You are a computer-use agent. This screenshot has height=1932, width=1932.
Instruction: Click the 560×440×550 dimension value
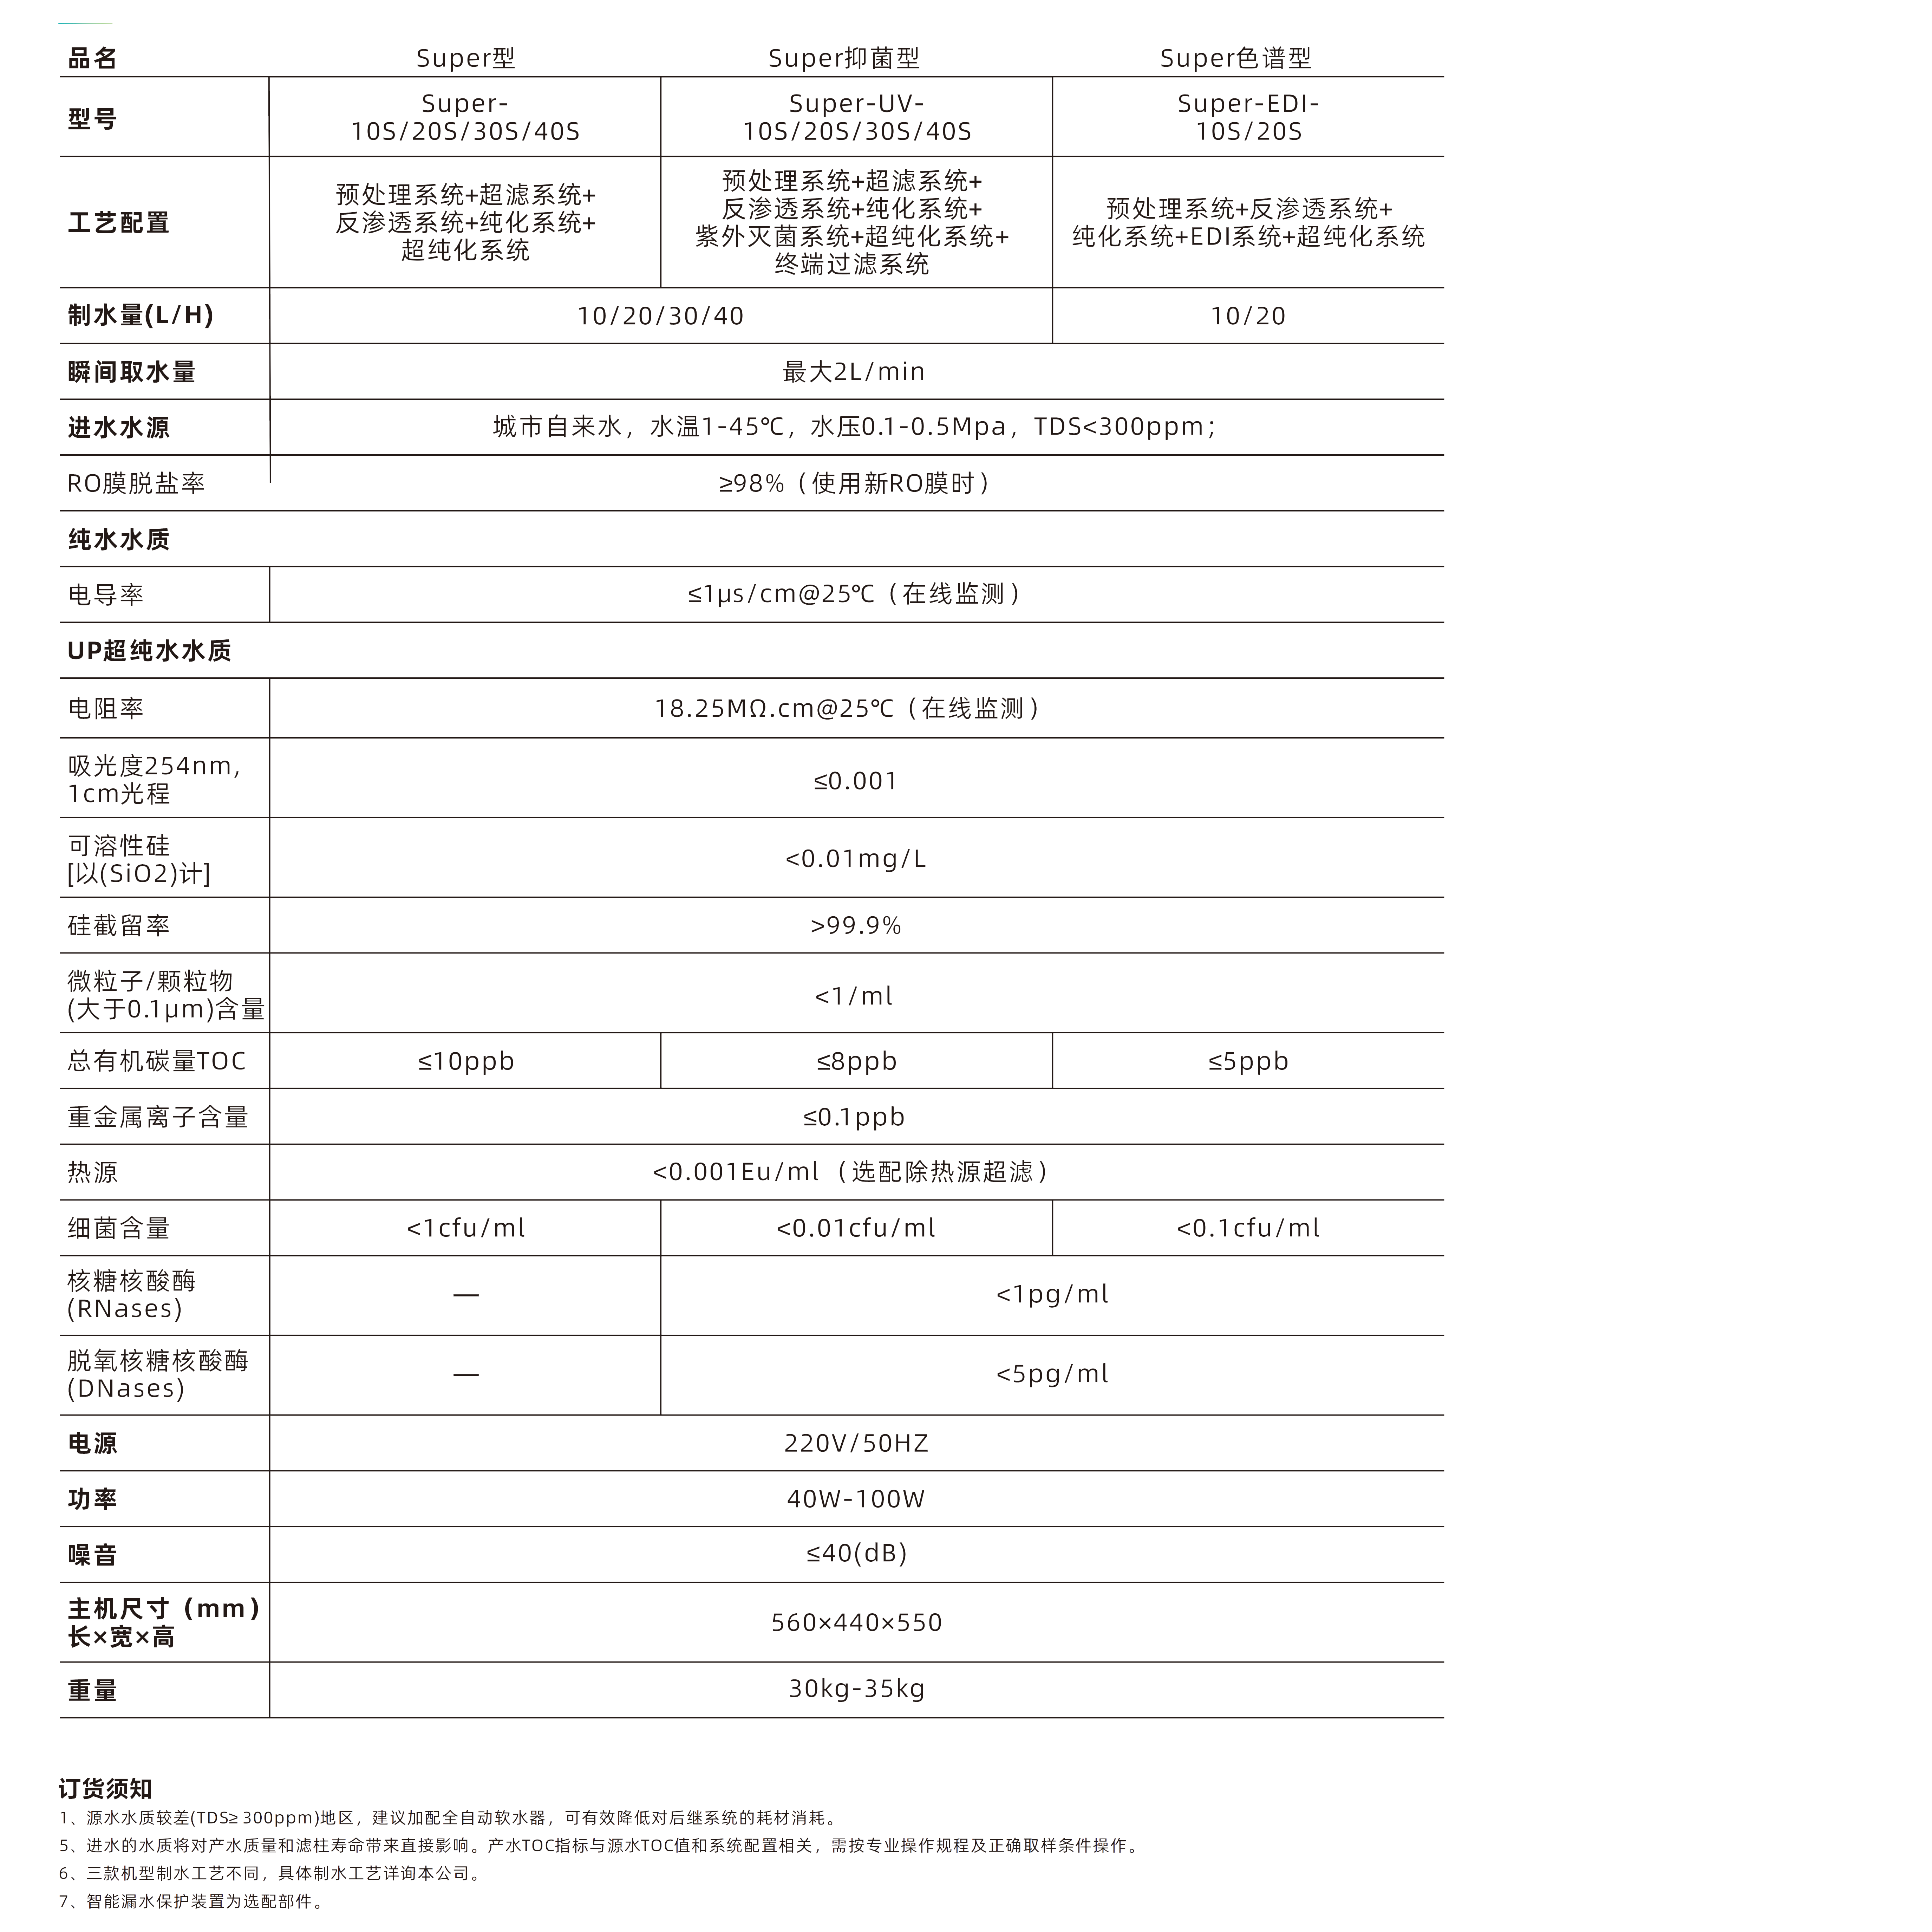pos(856,1622)
